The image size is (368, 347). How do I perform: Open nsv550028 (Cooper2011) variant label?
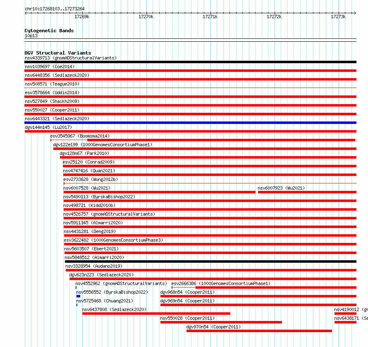(187, 318)
